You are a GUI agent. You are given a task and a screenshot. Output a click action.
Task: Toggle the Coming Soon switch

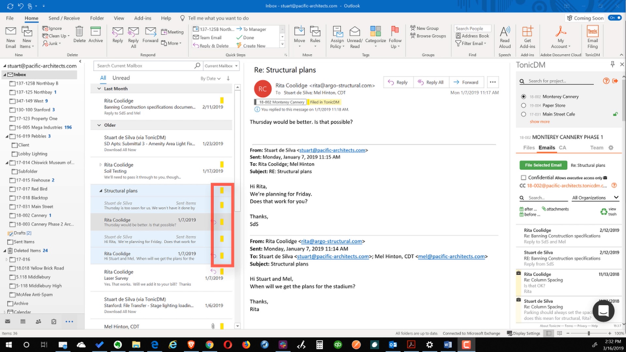[x=614, y=18]
